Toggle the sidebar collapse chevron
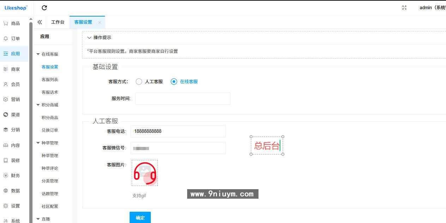 click(x=40, y=21)
